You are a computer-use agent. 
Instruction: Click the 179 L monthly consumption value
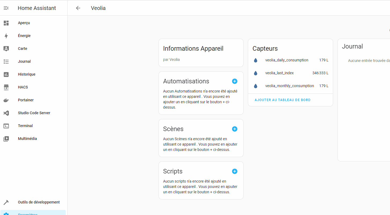tap(324, 86)
